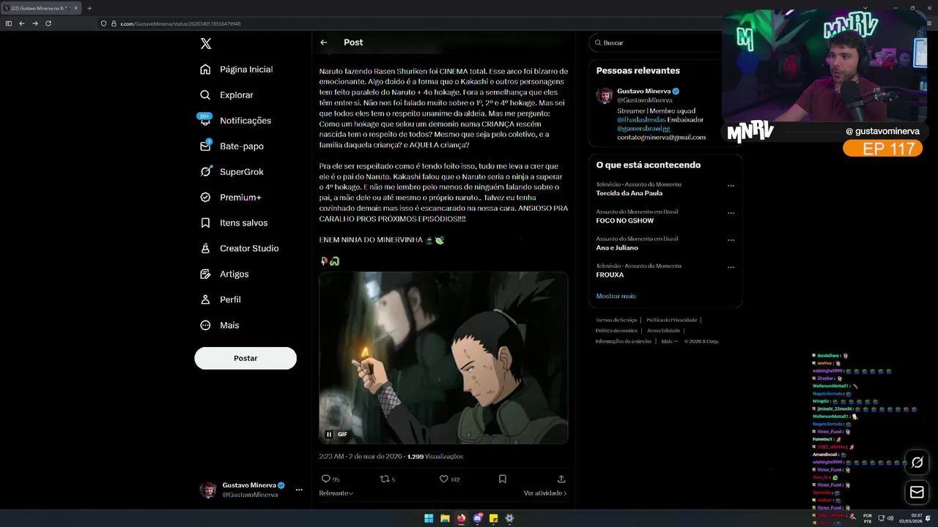Open Ana e Juliano trend
The width and height of the screenshot is (938, 527).
pos(617,247)
